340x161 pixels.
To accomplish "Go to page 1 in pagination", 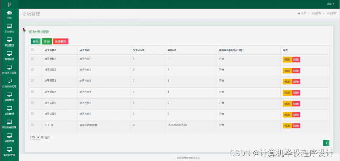I will point(326,143).
